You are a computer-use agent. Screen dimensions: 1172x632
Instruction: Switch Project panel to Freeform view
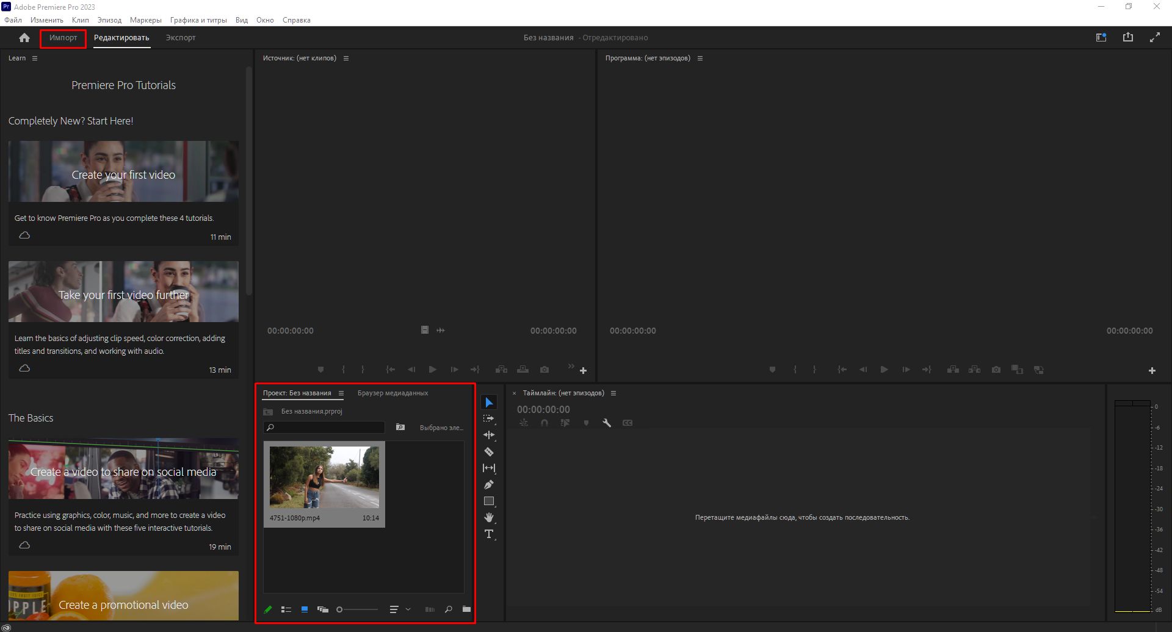point(323,609)
